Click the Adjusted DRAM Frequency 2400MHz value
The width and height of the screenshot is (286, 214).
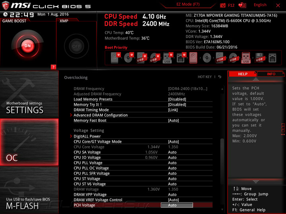(176, 94)
